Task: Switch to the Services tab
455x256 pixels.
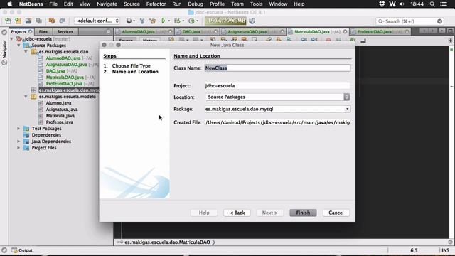Action: [x=65, y=31]
